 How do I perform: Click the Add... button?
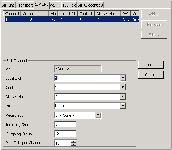click(x=154, y=14)
